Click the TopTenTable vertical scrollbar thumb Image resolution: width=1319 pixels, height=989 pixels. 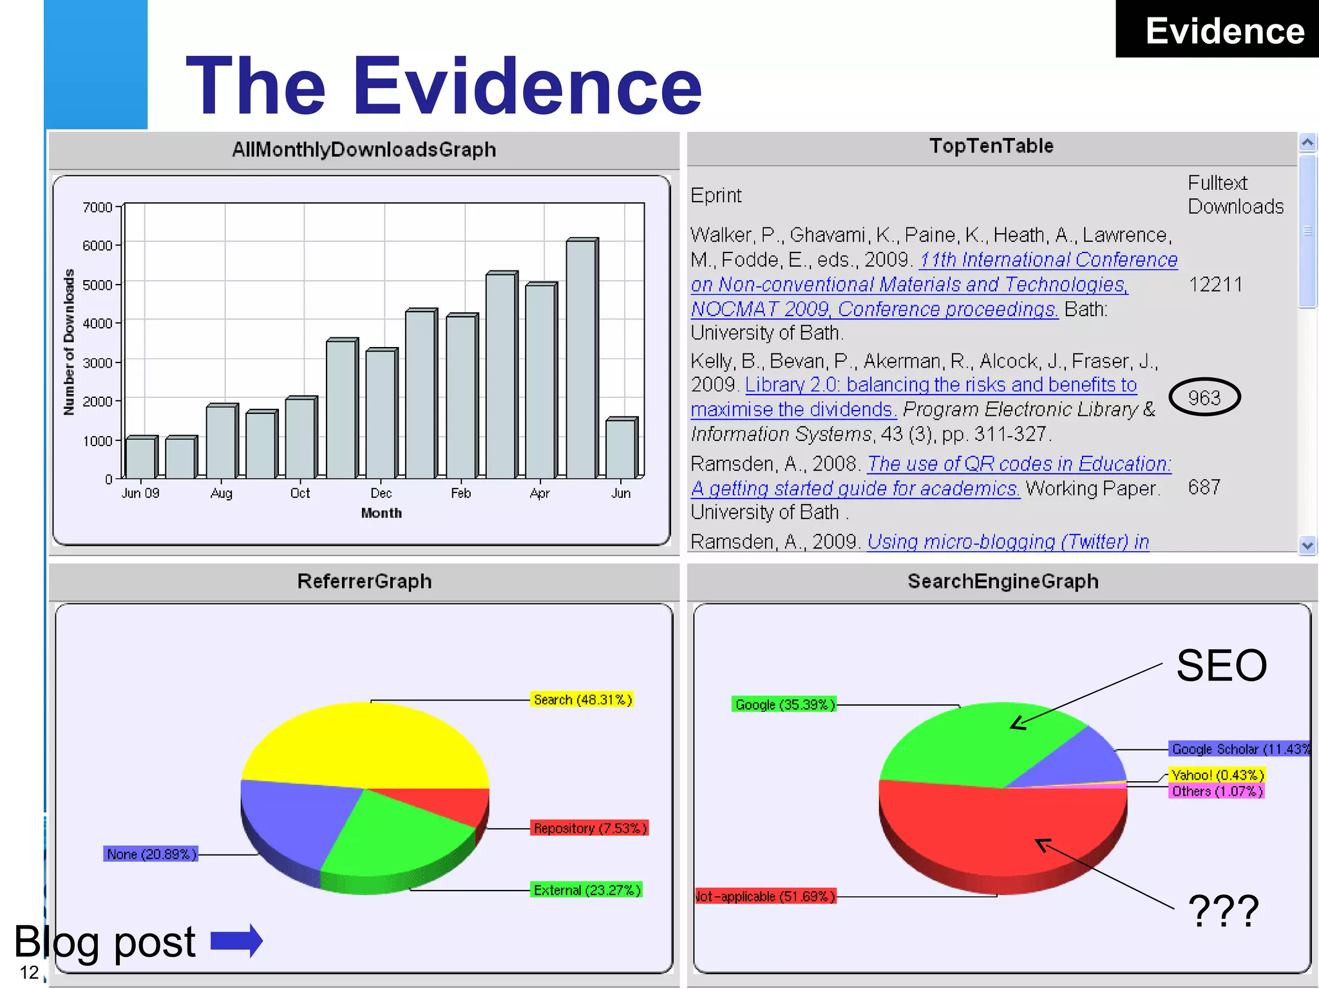point(1307,231)
